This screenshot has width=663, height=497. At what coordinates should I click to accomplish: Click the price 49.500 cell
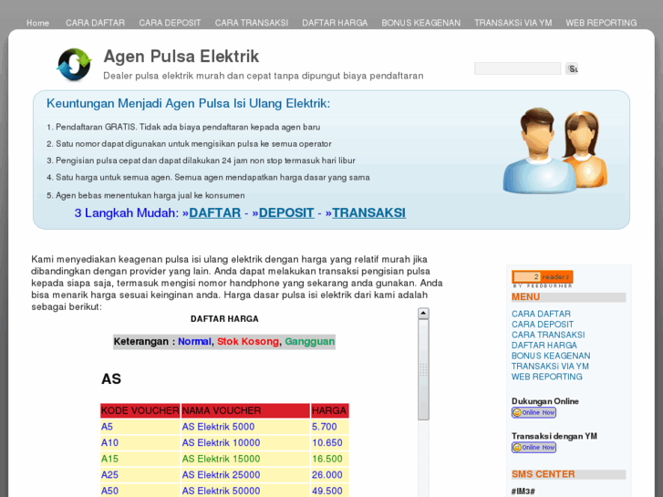[x=330, y=491]
